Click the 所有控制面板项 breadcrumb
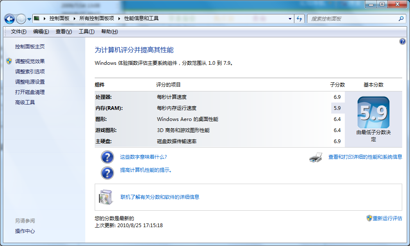Image resolution: width=410 pixels, height=246 pixels. pos(97,18)
